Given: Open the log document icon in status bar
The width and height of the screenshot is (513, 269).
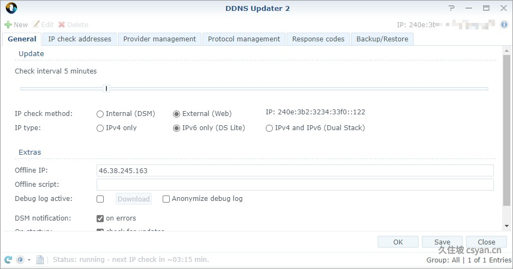Looking at the screenshot, I should click(x=40, y=260).
